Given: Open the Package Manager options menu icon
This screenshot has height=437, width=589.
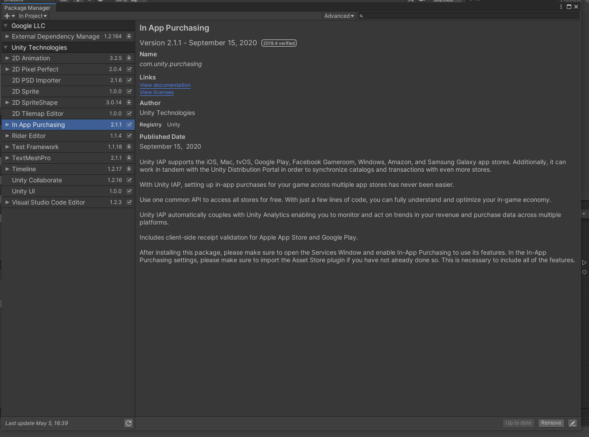Looking at the screenshot, I should 561,7.
